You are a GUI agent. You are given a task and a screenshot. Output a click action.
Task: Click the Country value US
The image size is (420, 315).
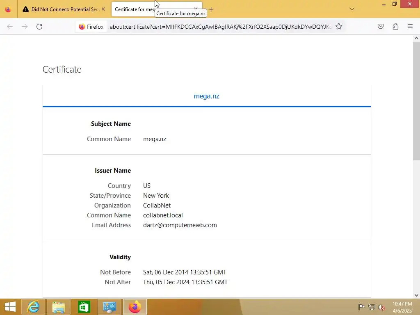147,186
